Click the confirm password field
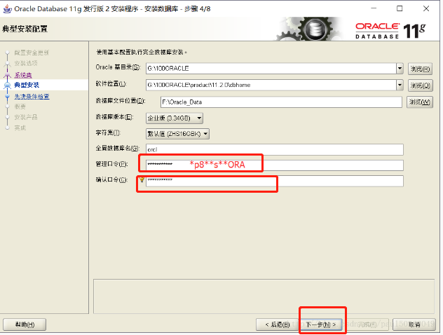 click(x=275, y=181)
